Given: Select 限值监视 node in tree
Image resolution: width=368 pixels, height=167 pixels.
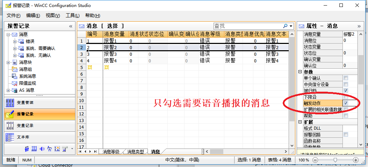Looking at the screenshot, I should pyautogui.click(x=27, y=83).
